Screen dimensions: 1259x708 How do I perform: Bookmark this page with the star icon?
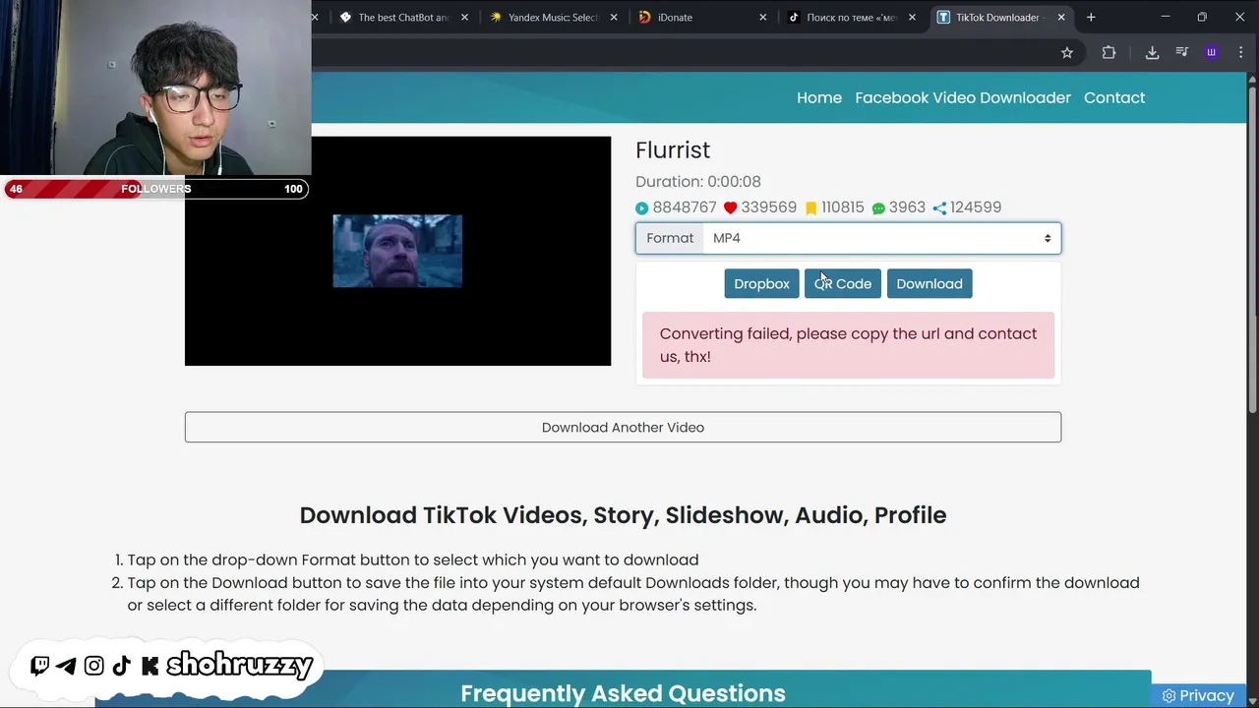(x=1067, y=53)
